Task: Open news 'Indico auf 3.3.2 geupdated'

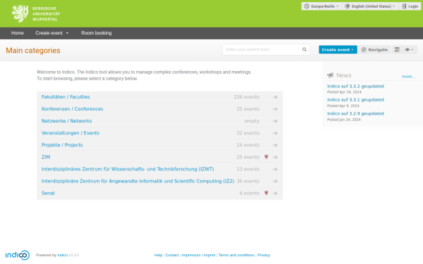Action: pos(355,86)
